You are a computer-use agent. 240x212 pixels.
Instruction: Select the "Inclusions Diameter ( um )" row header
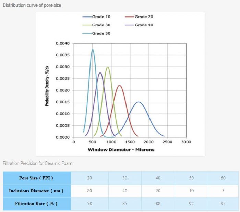coord(36,191)
